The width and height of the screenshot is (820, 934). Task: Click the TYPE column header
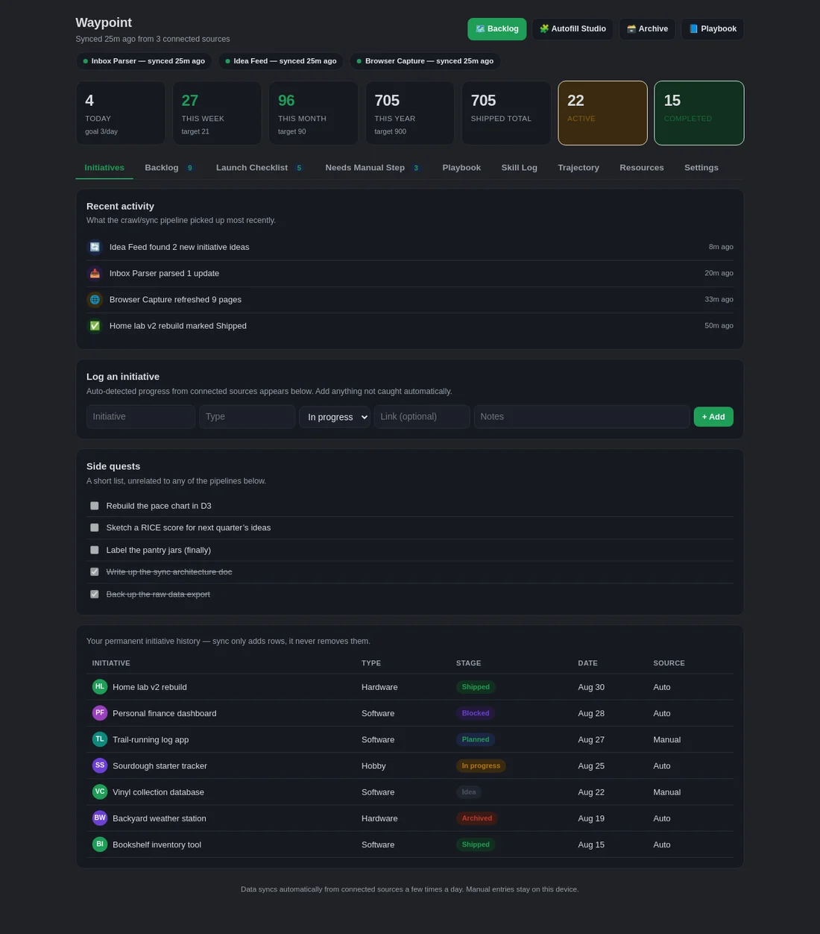(x=371, y=663)
